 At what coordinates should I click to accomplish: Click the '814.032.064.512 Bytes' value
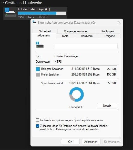86,69
